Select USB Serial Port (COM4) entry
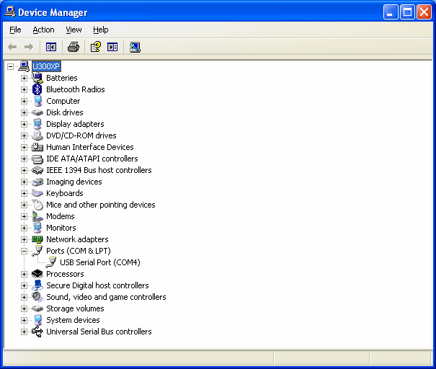 [100, 262]
